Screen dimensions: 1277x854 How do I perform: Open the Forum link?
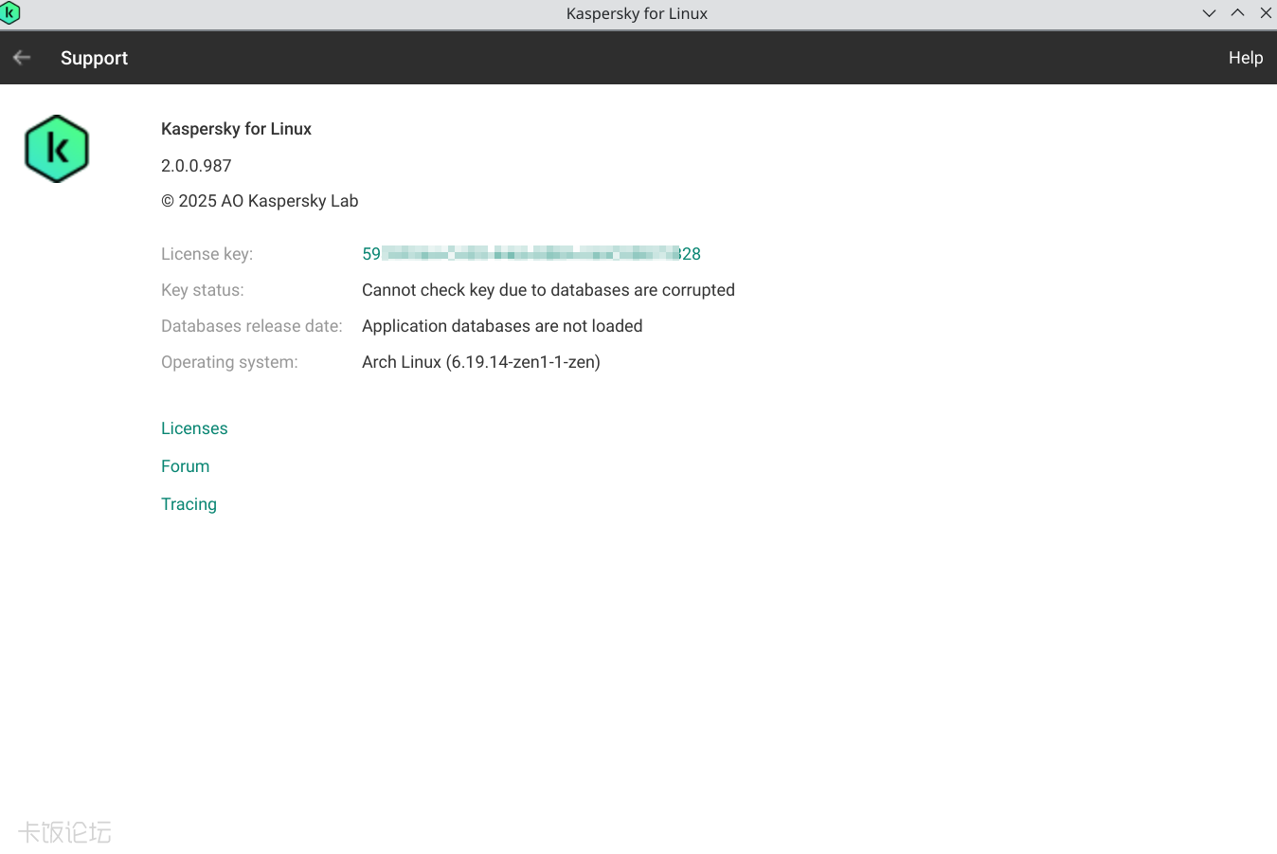[x=186, y=466]
